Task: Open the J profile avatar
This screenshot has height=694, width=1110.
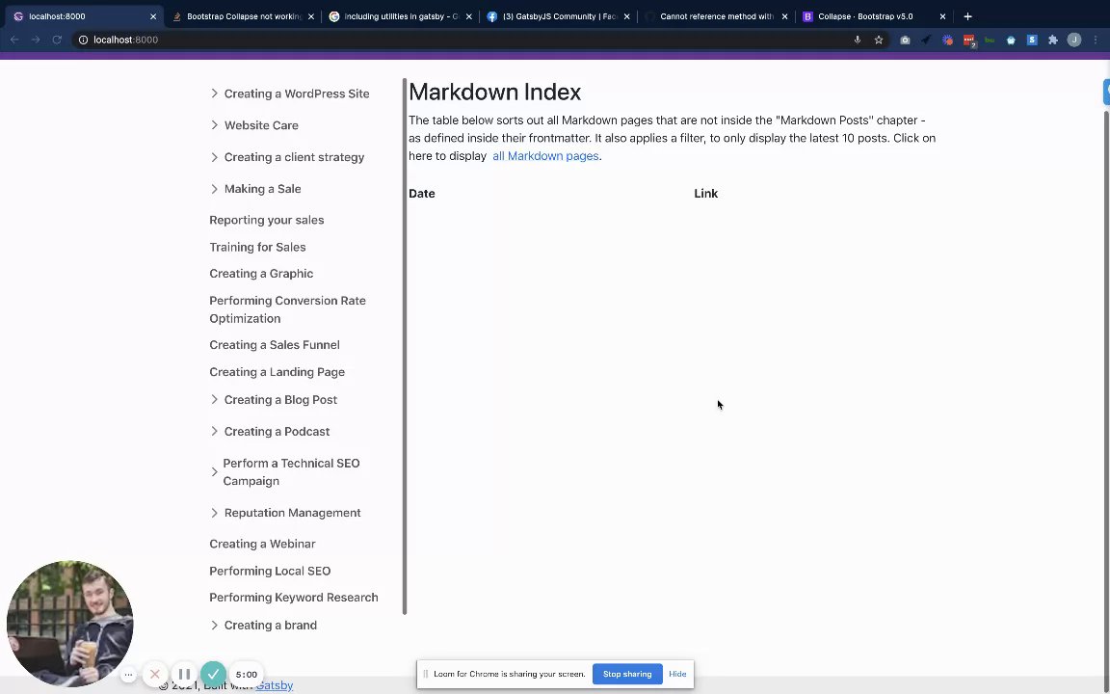Action: (x=1074, y=40)
